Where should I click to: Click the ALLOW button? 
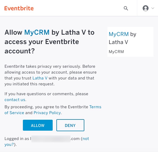click(x=38, y=125)
